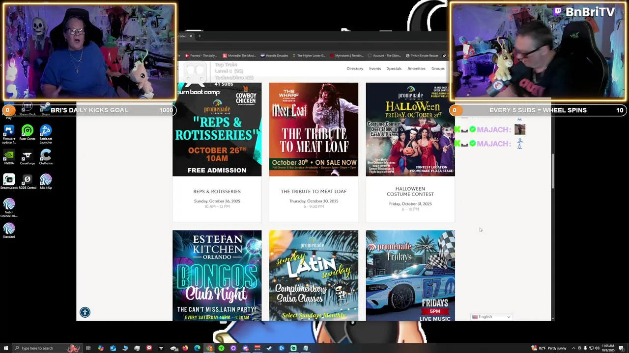Open Framed - The daily bookmark
This screenshot has height=353, width=629.
(200, 55)
